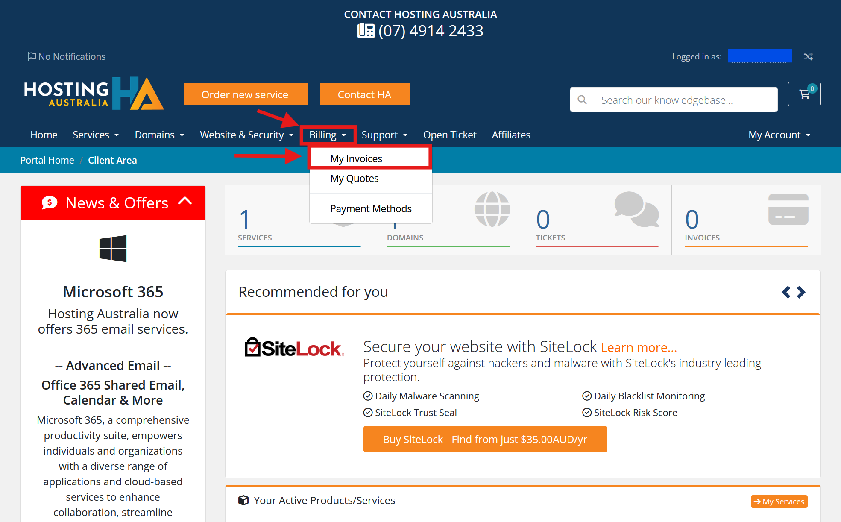This screenshot has width=841, height=522.
Task: Click the Windows logo in News & Offers
Action: 113,248
